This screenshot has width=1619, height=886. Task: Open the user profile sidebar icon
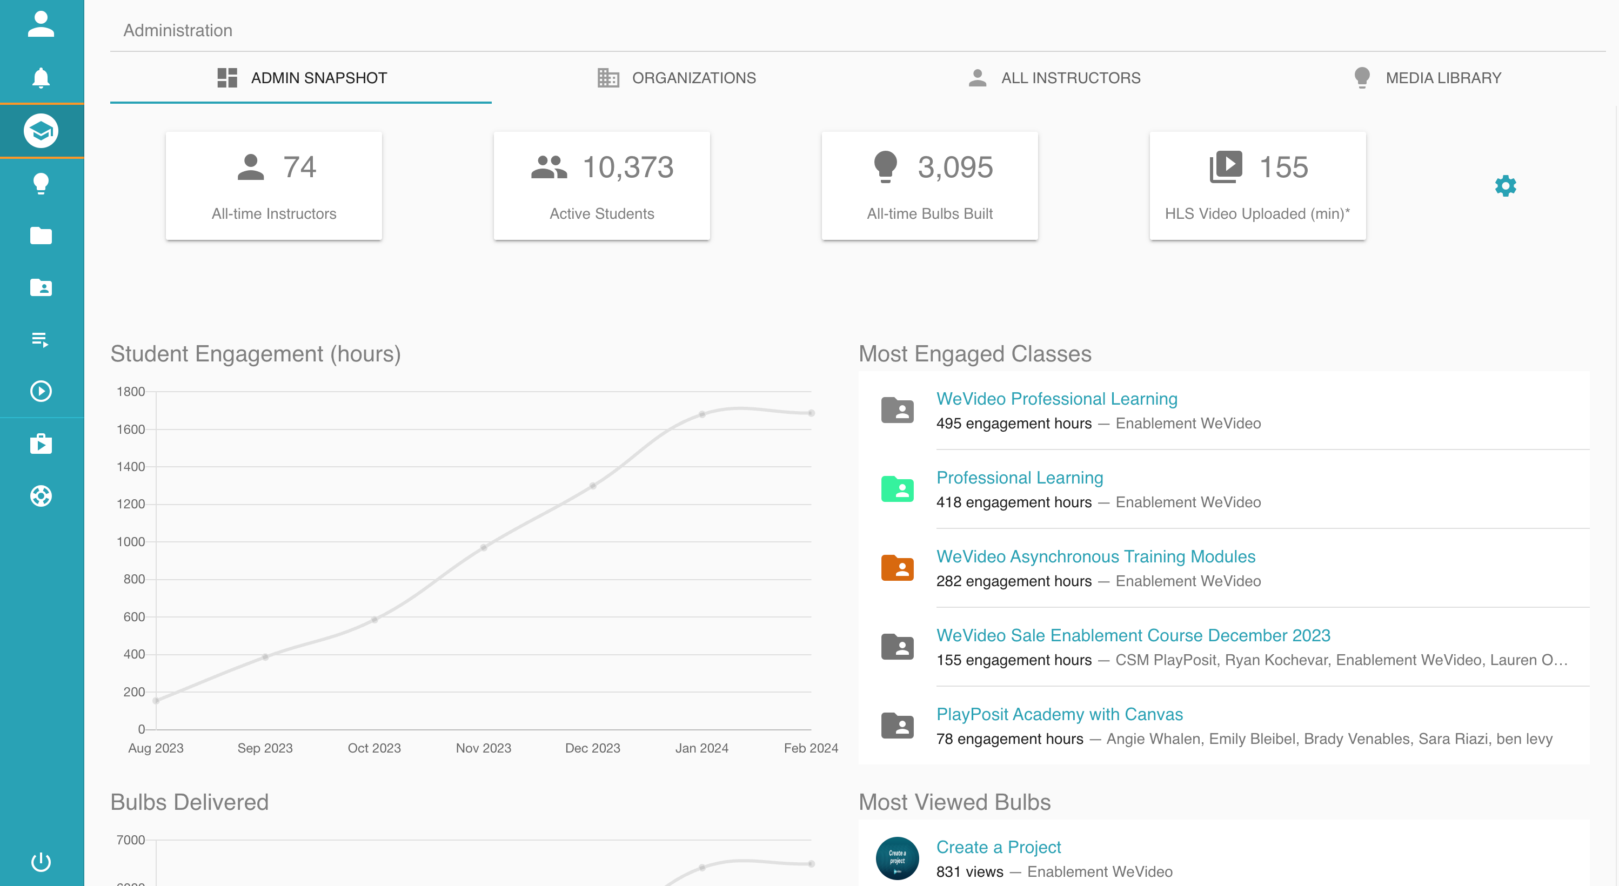(x=41, y=25)
